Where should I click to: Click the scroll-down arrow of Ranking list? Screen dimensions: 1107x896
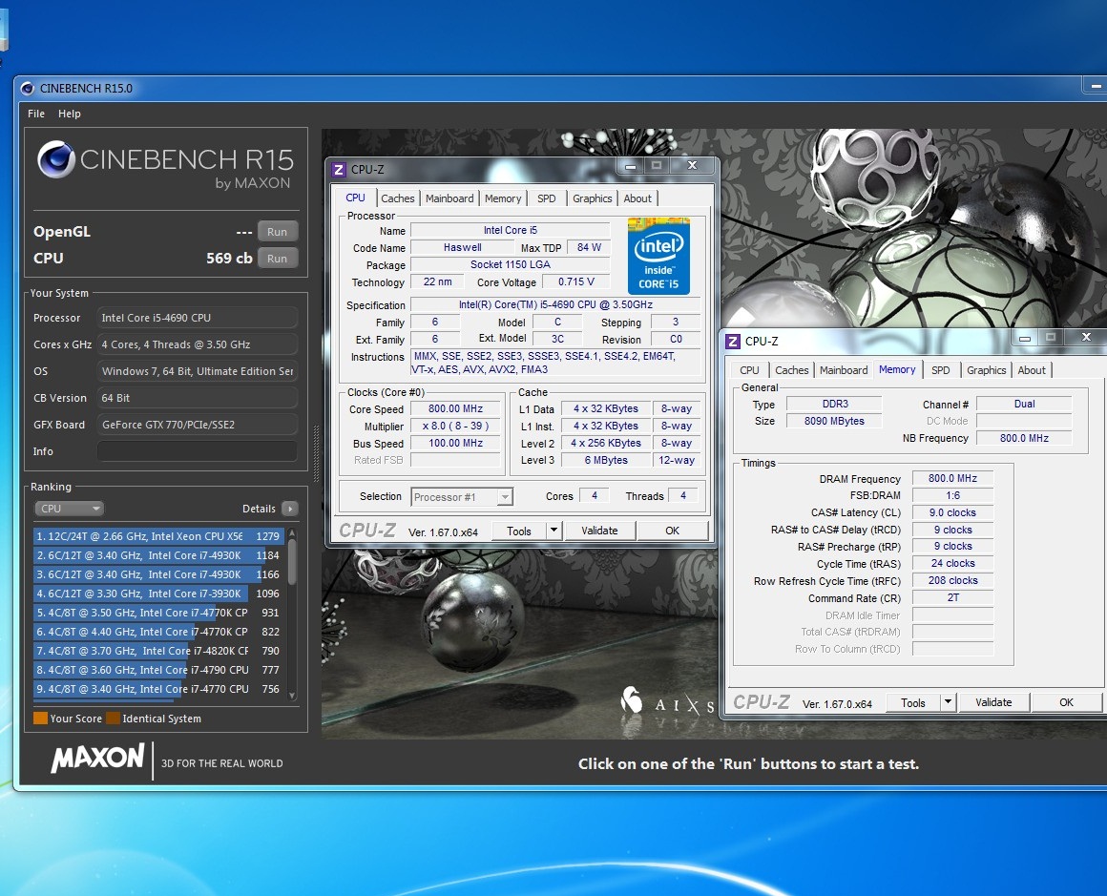click(292, 695)
